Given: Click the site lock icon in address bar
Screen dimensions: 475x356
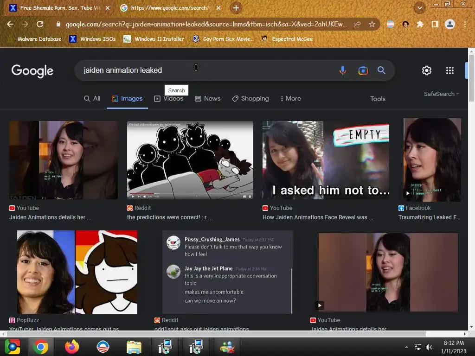Looking at the screenshot, I should pos(58,24).
